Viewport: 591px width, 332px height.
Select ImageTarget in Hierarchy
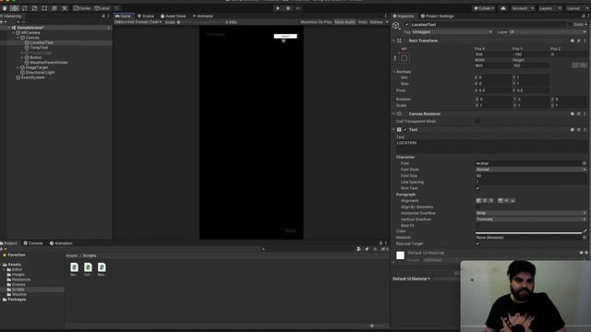click(37, 67)
